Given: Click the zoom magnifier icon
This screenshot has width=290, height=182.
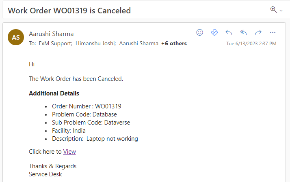Looking at the screenshot, I should [273, 10].
